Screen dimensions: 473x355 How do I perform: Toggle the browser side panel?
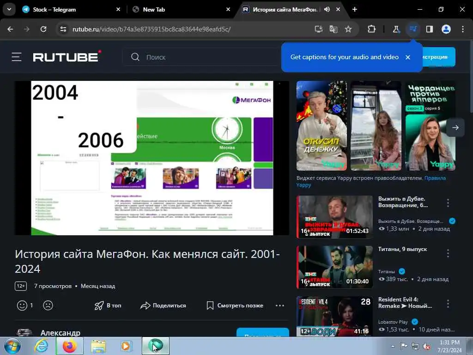click(x=430, y=29)
